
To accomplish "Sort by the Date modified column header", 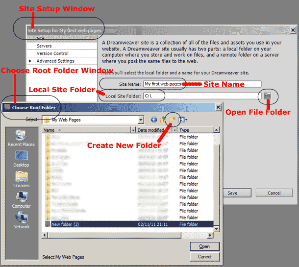I will click(154, 130).
